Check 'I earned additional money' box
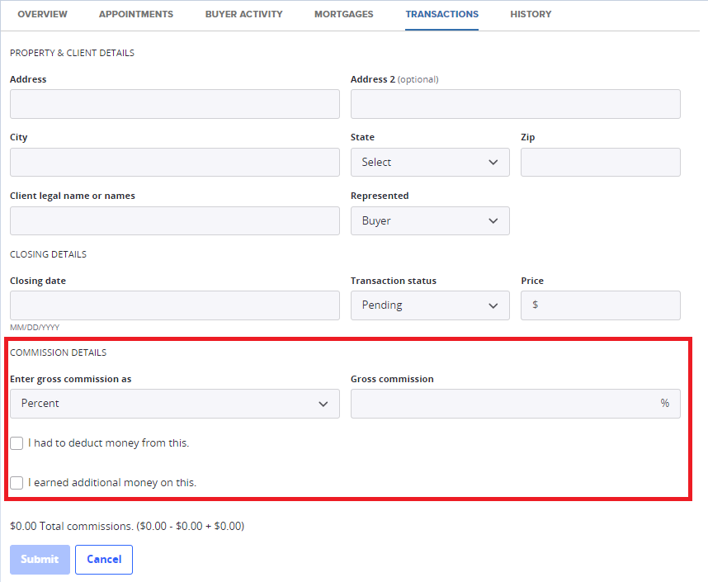The height and width of the screenshot is (582, 708). click(17, 483)
